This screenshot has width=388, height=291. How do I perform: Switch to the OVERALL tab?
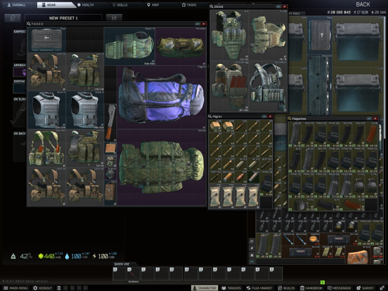pyautogui.click(x=16, y=5)
